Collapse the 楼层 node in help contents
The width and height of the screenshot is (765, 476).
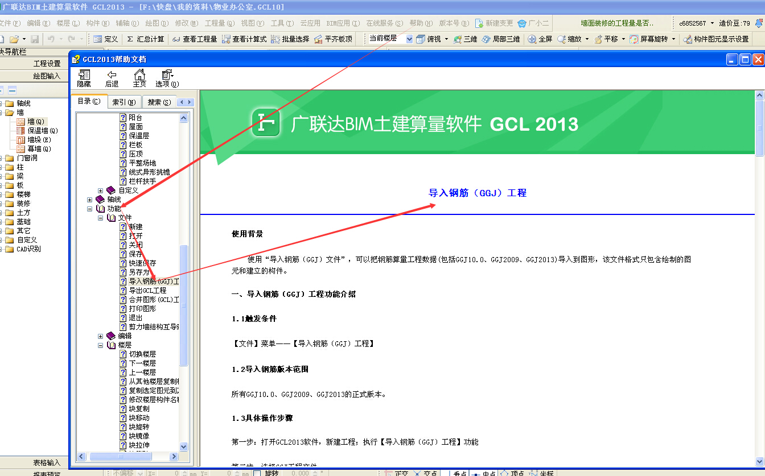(100, 345)
